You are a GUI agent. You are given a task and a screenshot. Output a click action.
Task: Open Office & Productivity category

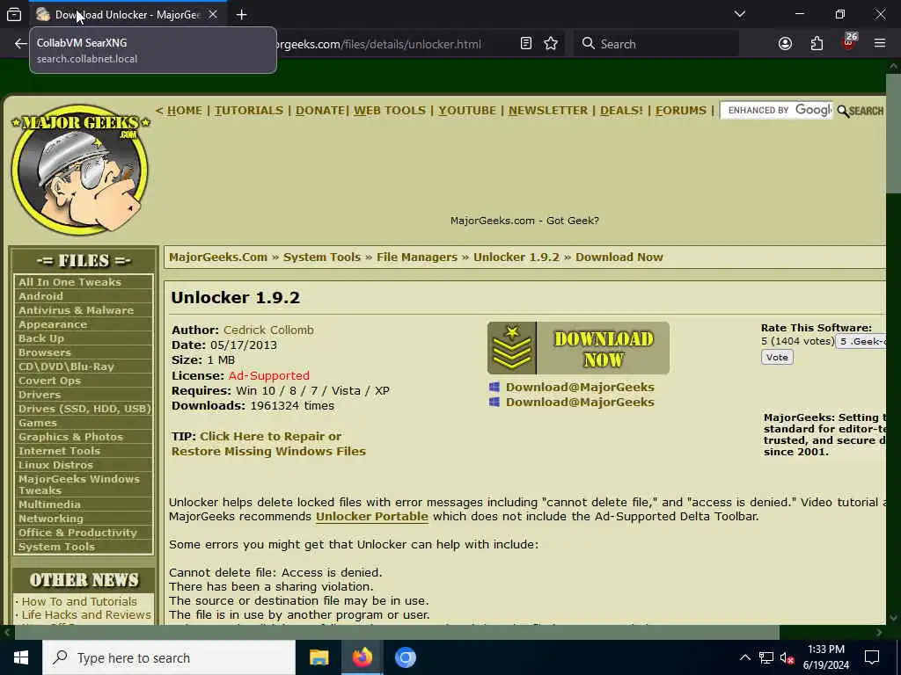pyautogui.click(x=77, y=533)
